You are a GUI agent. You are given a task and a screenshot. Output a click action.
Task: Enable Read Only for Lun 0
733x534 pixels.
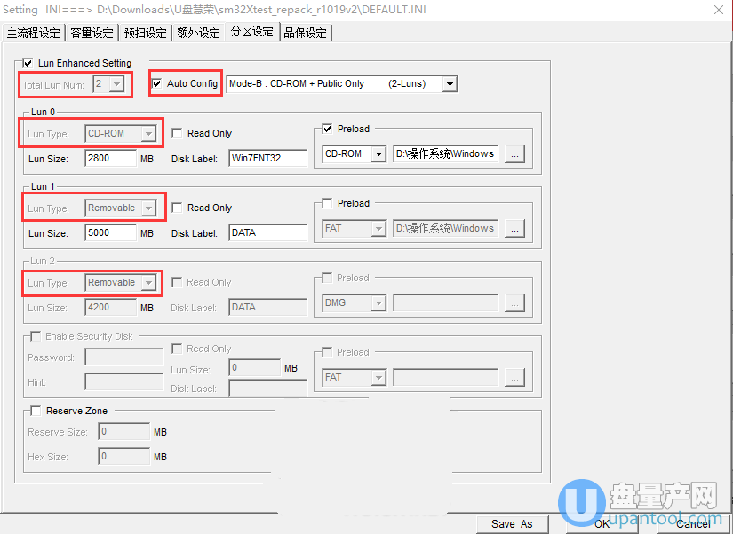click(x=178, y=133)
